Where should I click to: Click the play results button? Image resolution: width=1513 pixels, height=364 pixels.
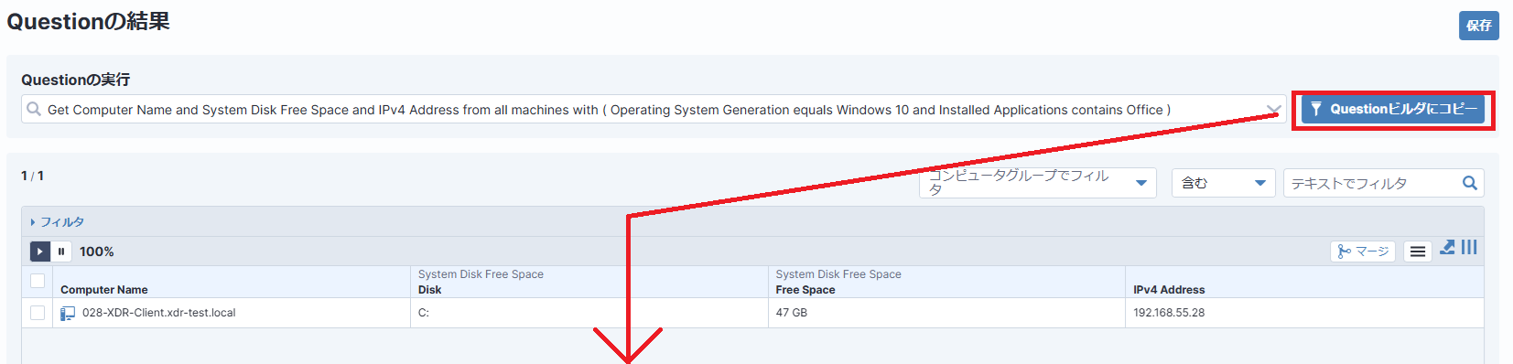point(40,252)
